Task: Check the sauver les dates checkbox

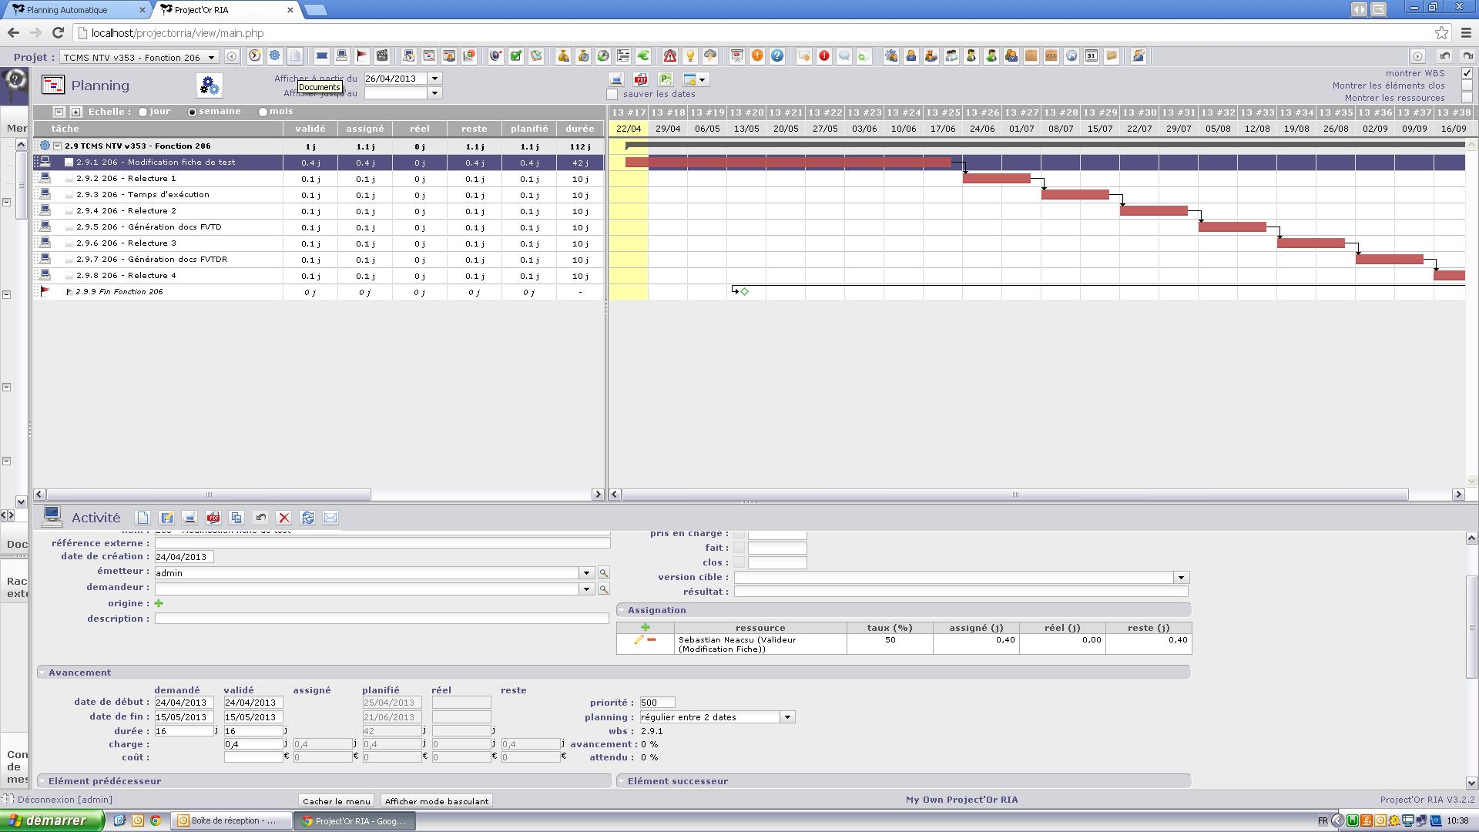Action: 612,95
